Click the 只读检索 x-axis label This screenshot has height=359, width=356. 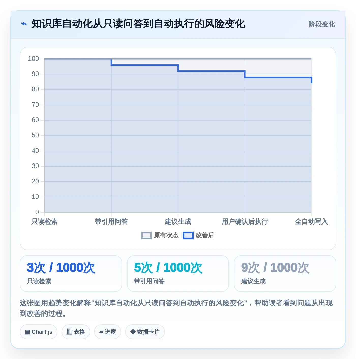click(x=44, y=222)
